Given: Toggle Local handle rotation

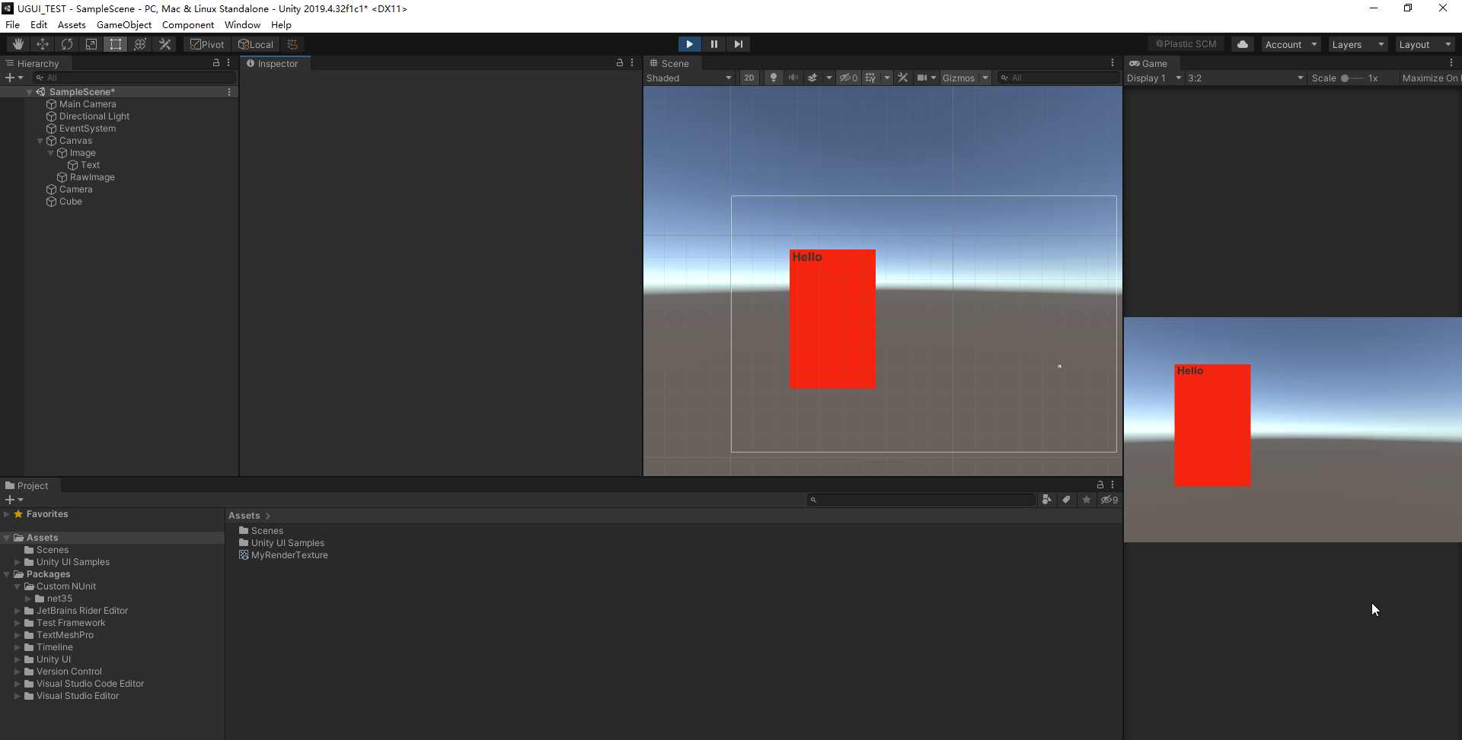Looking at the screenshot, I should click(256, 44).
